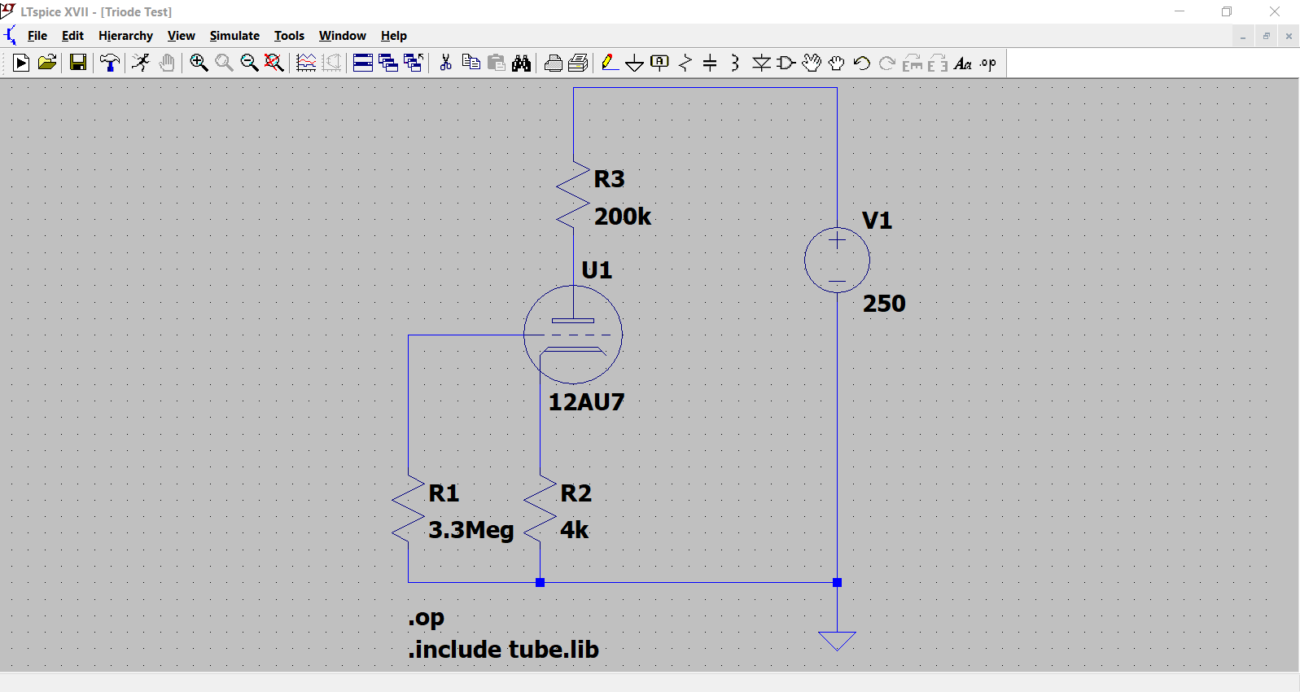
Task: Click the Close All Windows icon
Action: (x=414, y=63)
